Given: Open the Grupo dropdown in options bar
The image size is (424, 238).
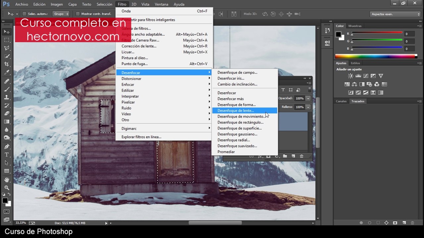Looking at the screenshot, I should 61,14.
